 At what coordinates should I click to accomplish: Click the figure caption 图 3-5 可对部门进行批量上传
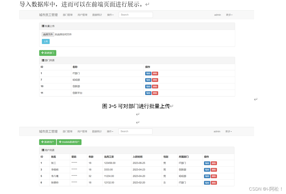point(136,106)
